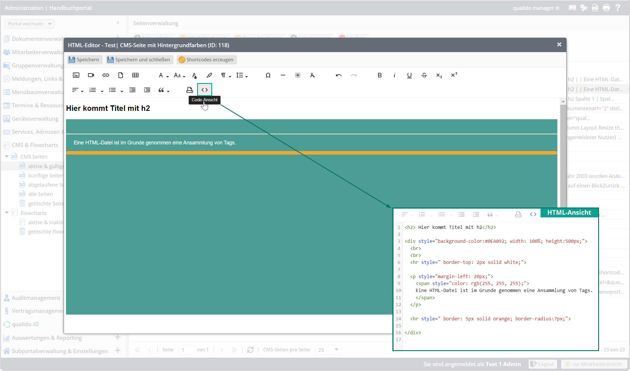Click the gears settings icon in top bar
The width and height of the screenshot is (630, 371).
[x=584, y=8]
